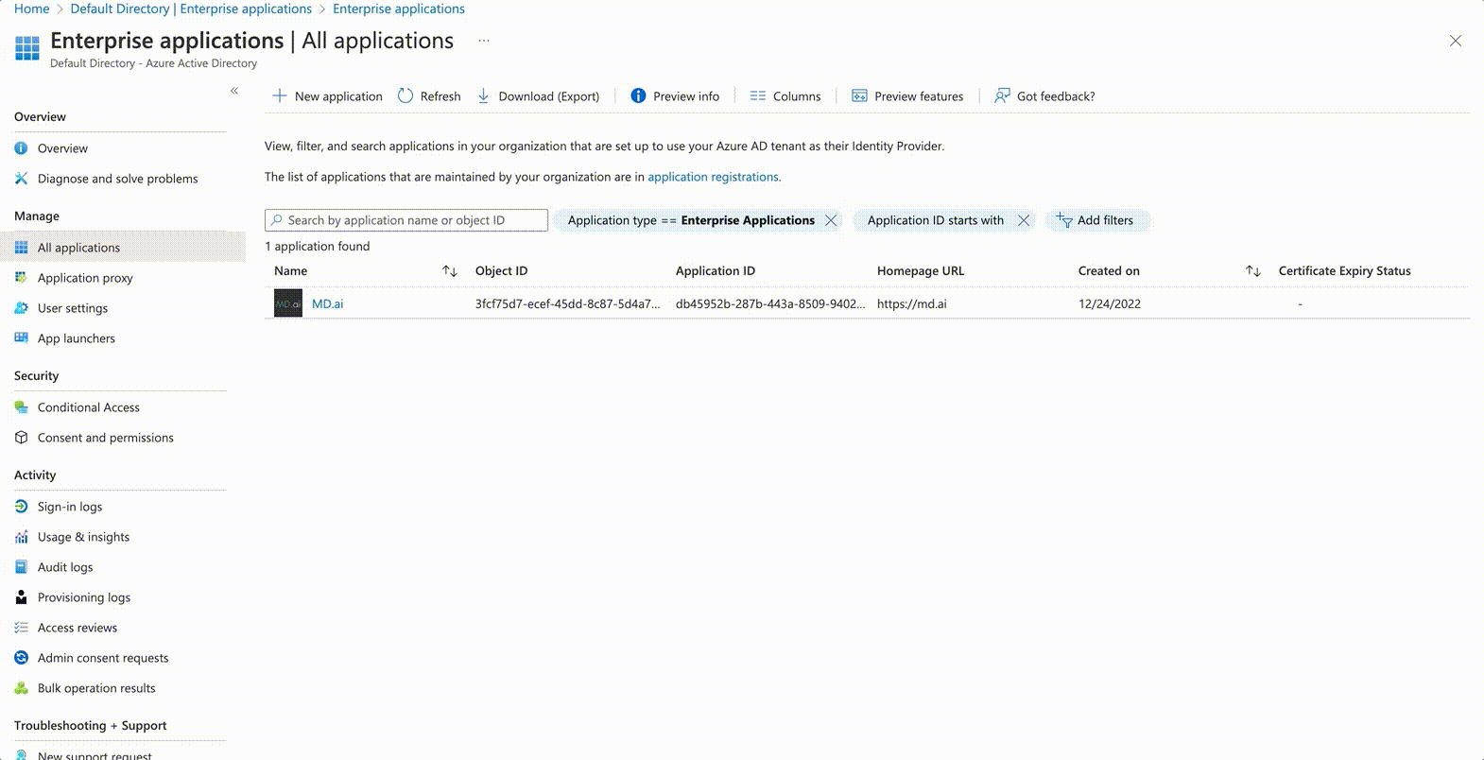
Task: Click the Download (Export) arrow icon
Action: tap(483, 95)
